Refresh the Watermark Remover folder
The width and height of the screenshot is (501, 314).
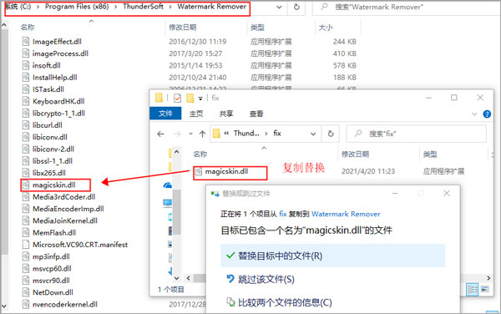pos(296,7)
